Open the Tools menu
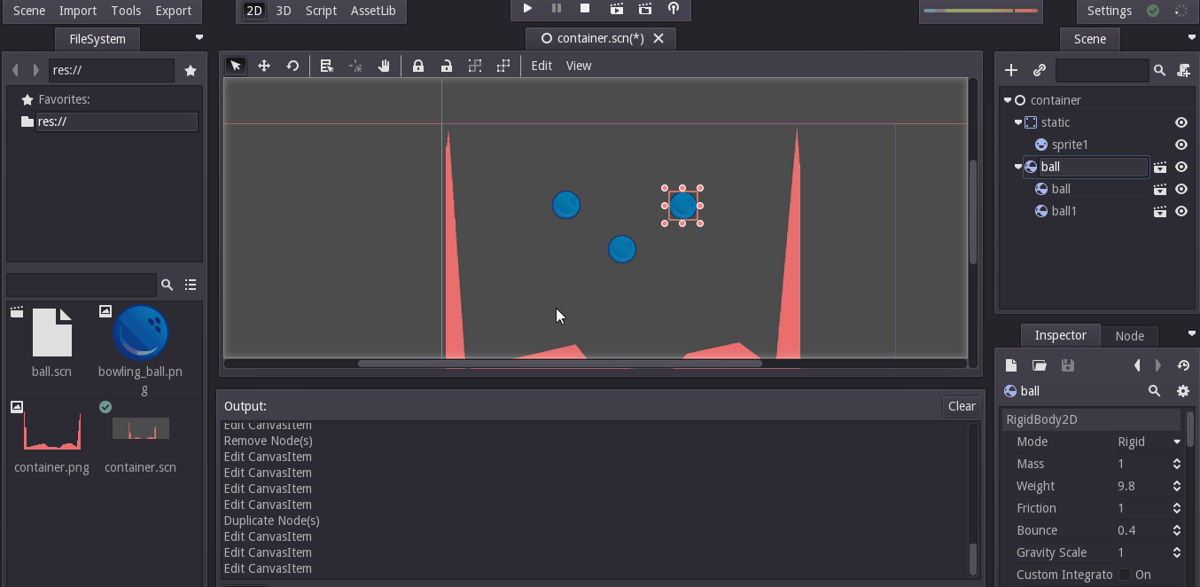Viewport: 1200px width, 587px height. (x=126, y=11)
